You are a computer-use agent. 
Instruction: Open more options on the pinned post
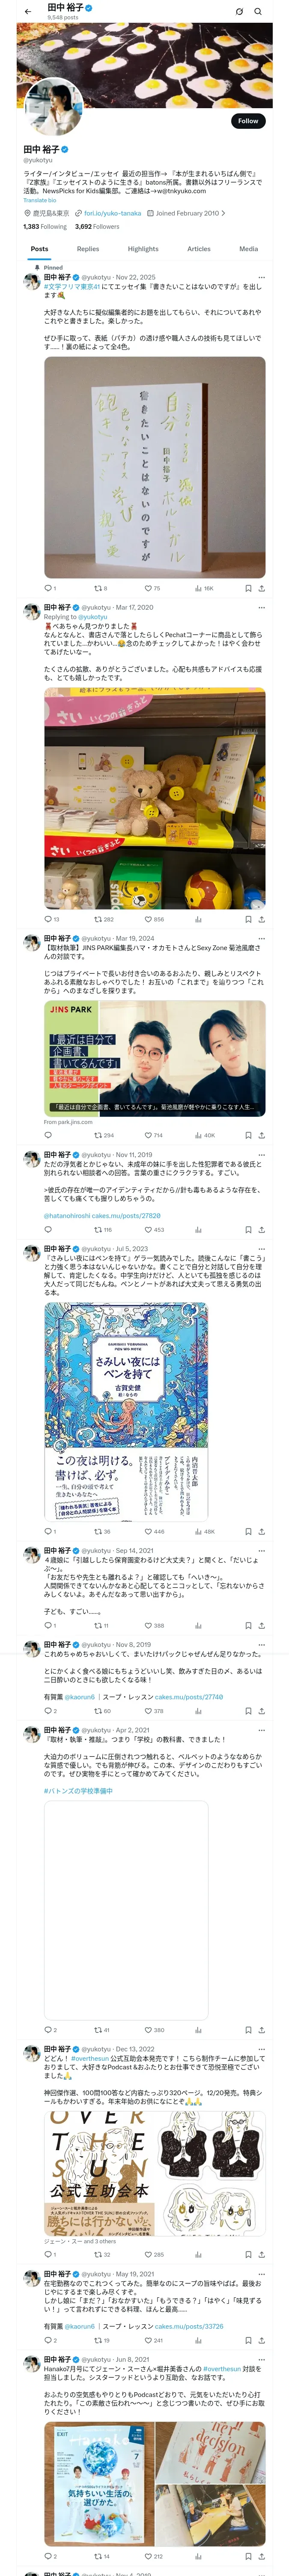point(262,277)
